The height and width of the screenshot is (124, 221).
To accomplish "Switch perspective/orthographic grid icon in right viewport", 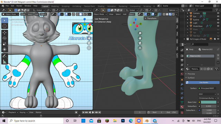I will point(140,48).
